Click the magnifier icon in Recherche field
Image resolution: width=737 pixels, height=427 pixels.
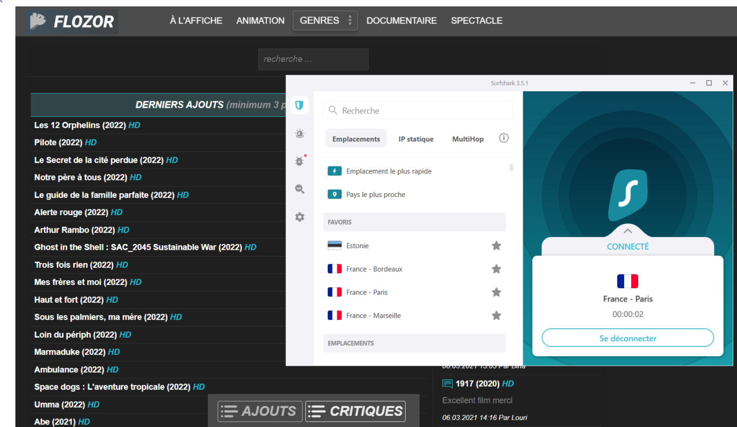click(x=333, y=110)
